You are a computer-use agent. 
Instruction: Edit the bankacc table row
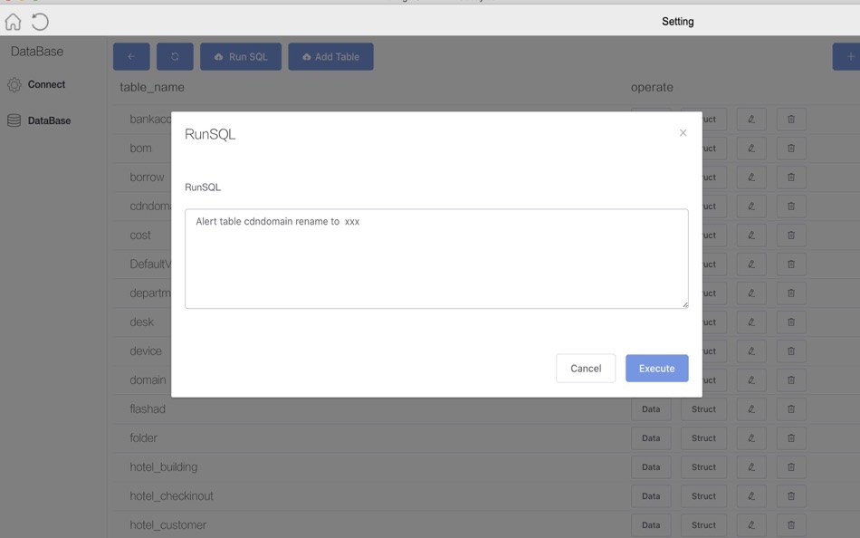tap(751, 120)
